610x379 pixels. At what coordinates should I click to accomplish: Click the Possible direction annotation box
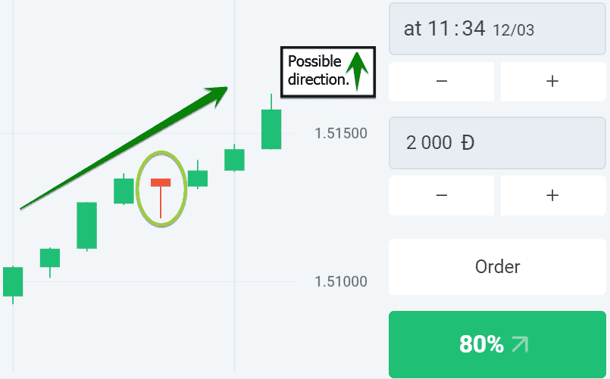point(328,72)
